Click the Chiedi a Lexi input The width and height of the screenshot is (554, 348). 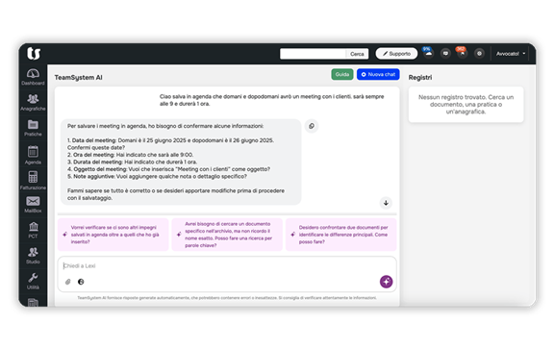pyautogui.click(x=226, y=265)
